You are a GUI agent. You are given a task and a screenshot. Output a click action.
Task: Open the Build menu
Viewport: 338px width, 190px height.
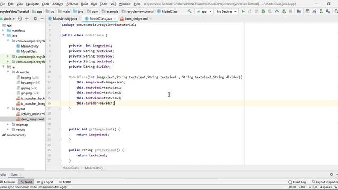pos(84,4)
